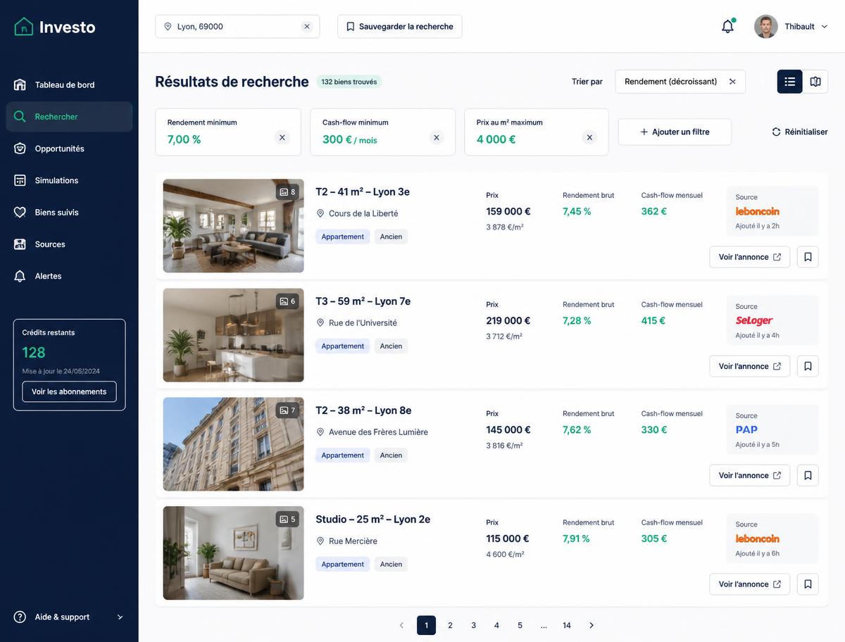Edit the Cash-flow minimum 300 € filter
845x642 pixels.
[x=382, y=132]
